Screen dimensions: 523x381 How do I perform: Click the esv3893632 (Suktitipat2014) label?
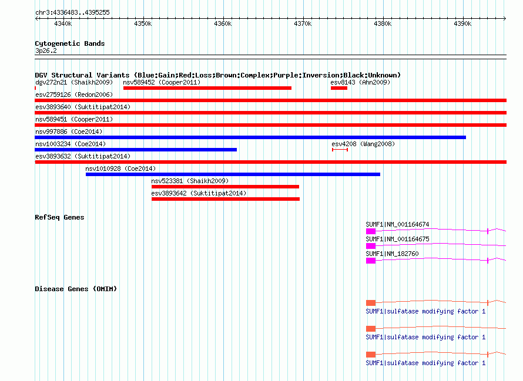click(x=83, y=156)
